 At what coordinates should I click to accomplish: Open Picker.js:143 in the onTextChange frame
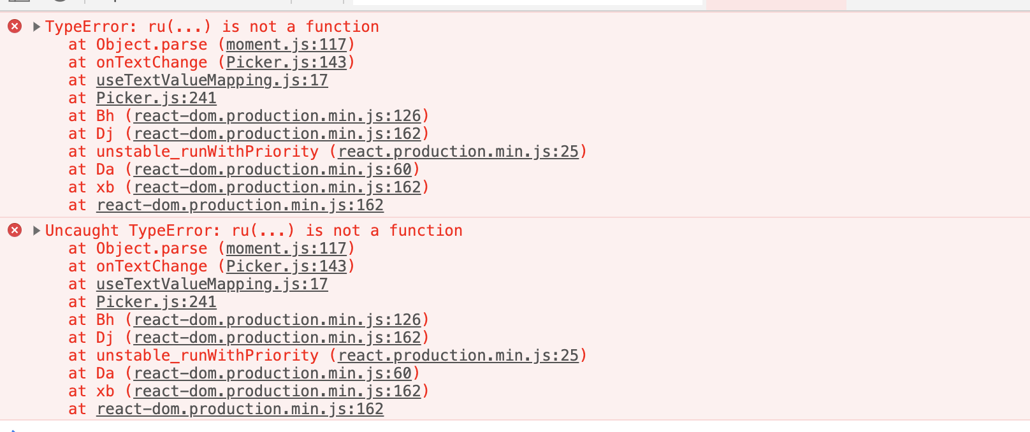point(288,62)
